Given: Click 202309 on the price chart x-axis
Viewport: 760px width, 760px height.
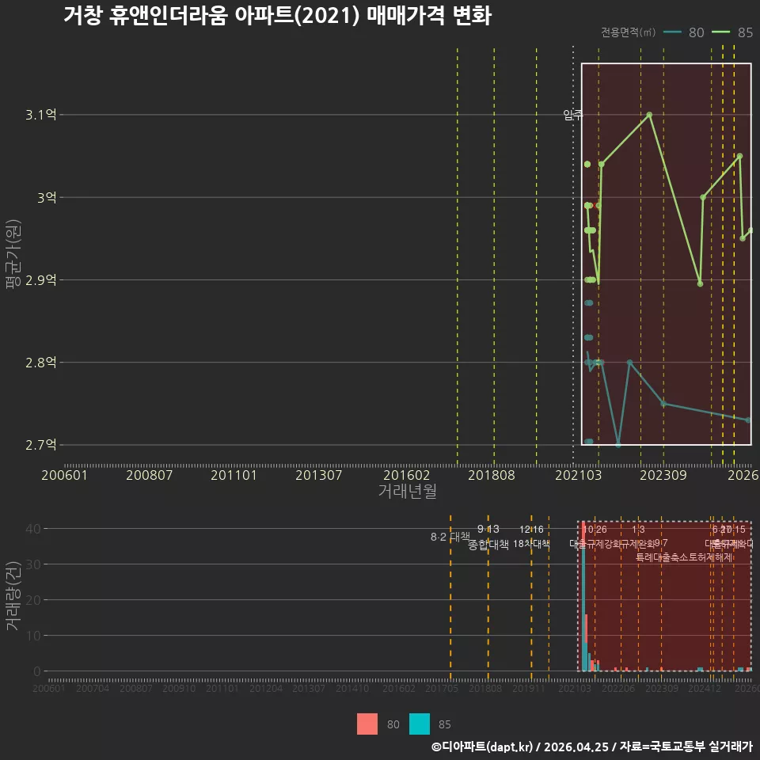Looking at the screenshot, I should click(663, 475).
